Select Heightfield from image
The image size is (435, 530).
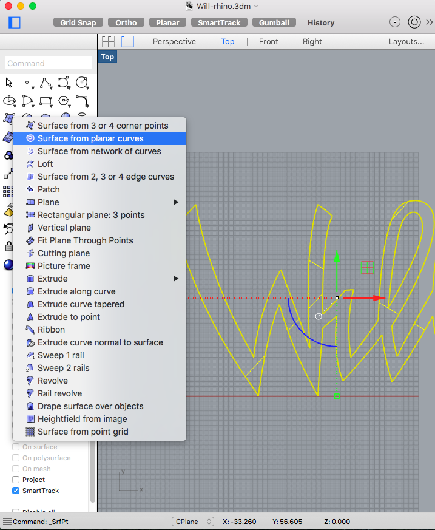[x=99, y=419]
